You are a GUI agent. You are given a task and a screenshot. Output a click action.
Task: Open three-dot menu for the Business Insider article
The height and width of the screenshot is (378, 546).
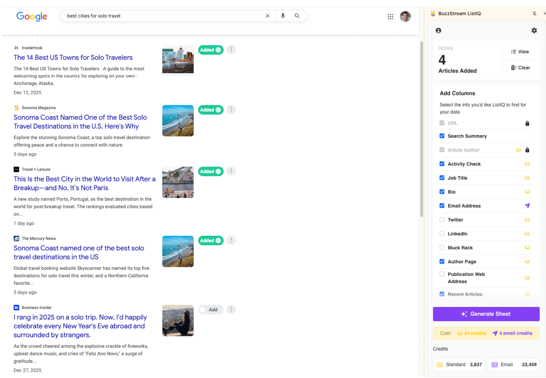pos(231,309)
